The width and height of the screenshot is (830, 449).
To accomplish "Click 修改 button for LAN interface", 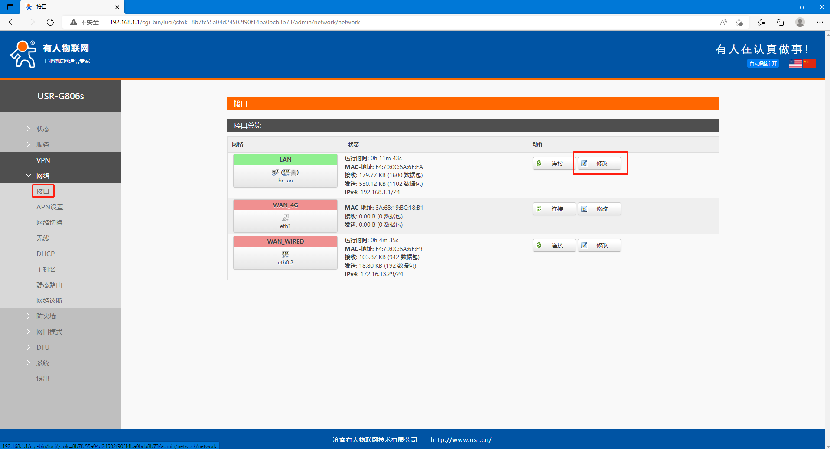I will click(599, 163).
